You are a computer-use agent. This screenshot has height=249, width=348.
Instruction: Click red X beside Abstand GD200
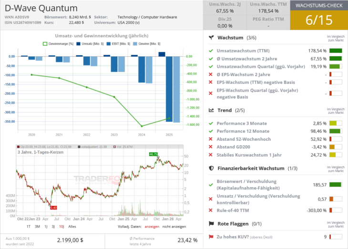point(211,147)
